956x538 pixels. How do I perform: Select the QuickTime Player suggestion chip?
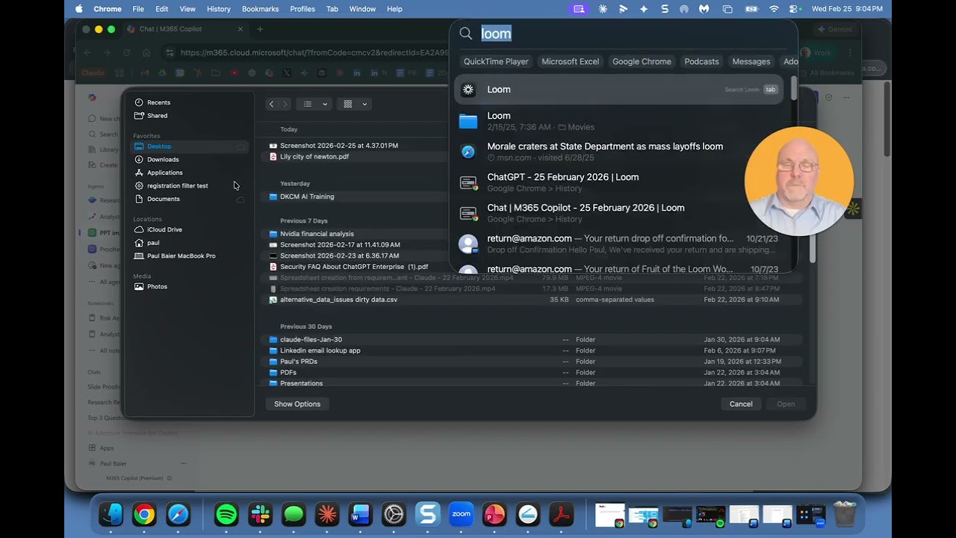point(496,61)
